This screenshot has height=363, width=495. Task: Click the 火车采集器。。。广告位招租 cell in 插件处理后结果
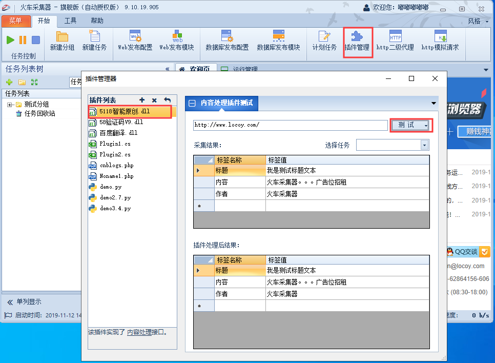pyautogui.click(x=347, y=282)
